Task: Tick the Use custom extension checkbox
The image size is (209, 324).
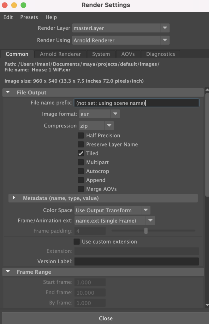Action: pyautogui.click(x=77, y=241)
